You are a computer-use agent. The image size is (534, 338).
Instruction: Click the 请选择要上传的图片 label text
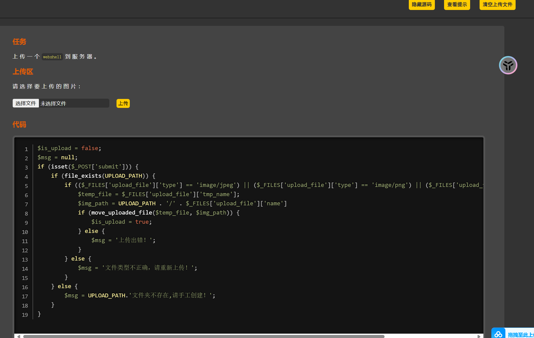pos(47,86)
